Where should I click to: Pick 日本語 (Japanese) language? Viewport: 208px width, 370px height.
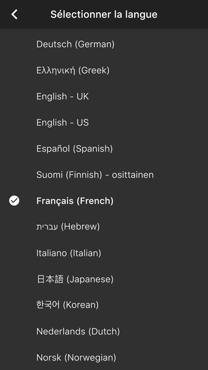[x=104, y=280]
